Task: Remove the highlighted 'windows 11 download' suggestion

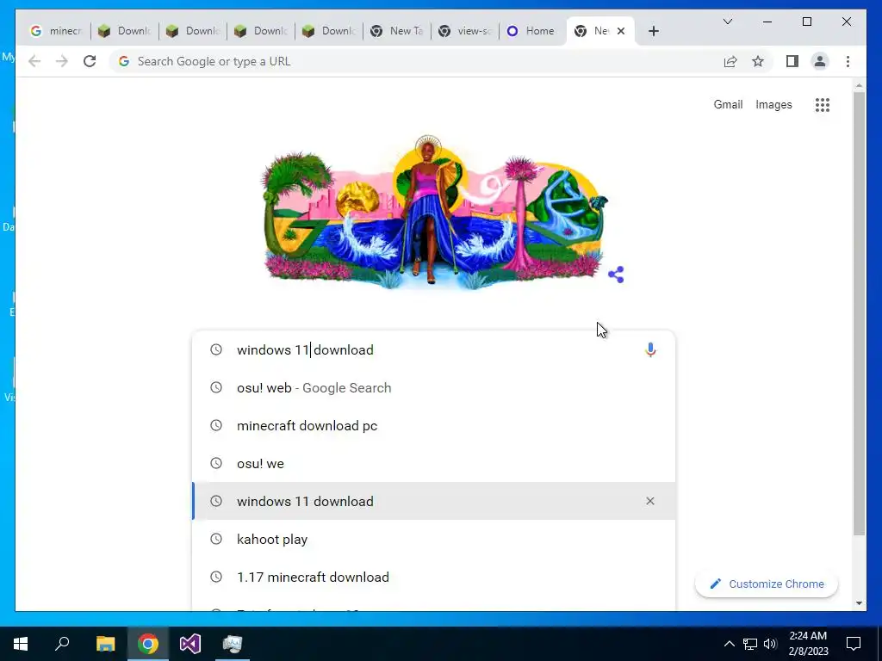Action: (650, 501)
